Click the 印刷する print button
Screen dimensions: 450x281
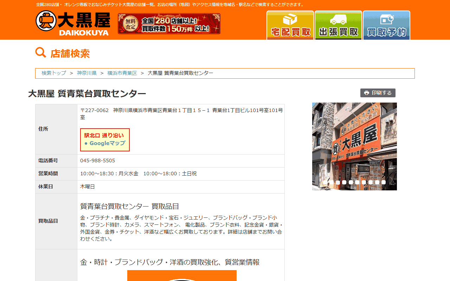tap(378, 93)
